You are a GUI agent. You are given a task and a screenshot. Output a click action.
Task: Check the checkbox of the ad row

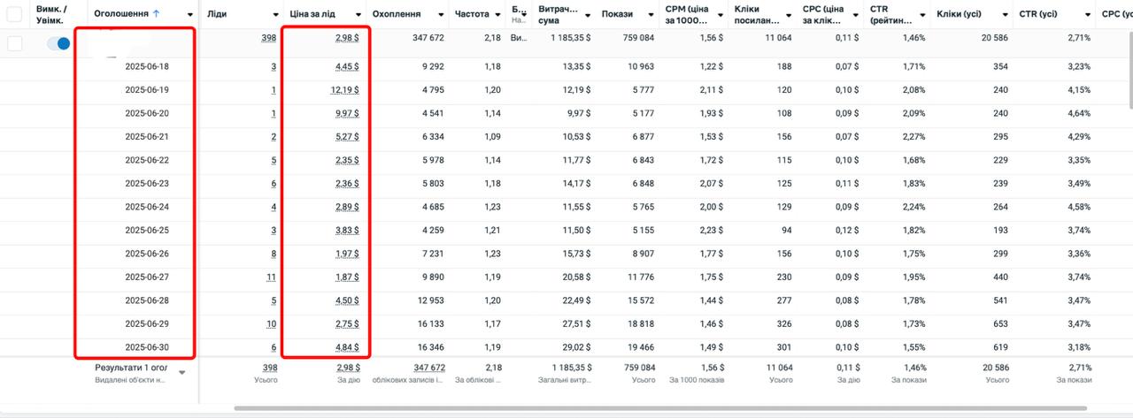pos(14,43)
